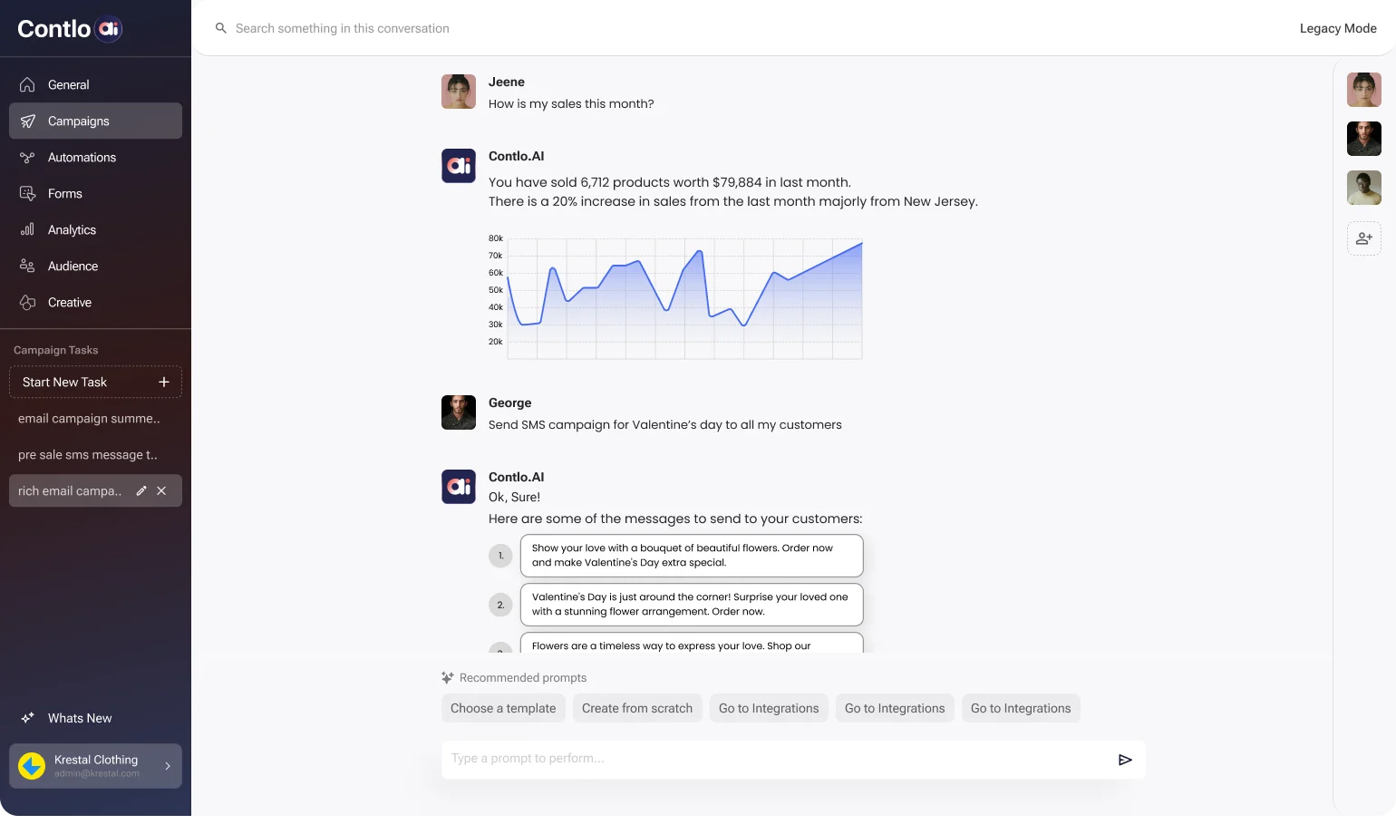1396x834 pixels.
Task: Open the Analytics bar chart icon in sidebar
Action: click(x=27, y=229)
